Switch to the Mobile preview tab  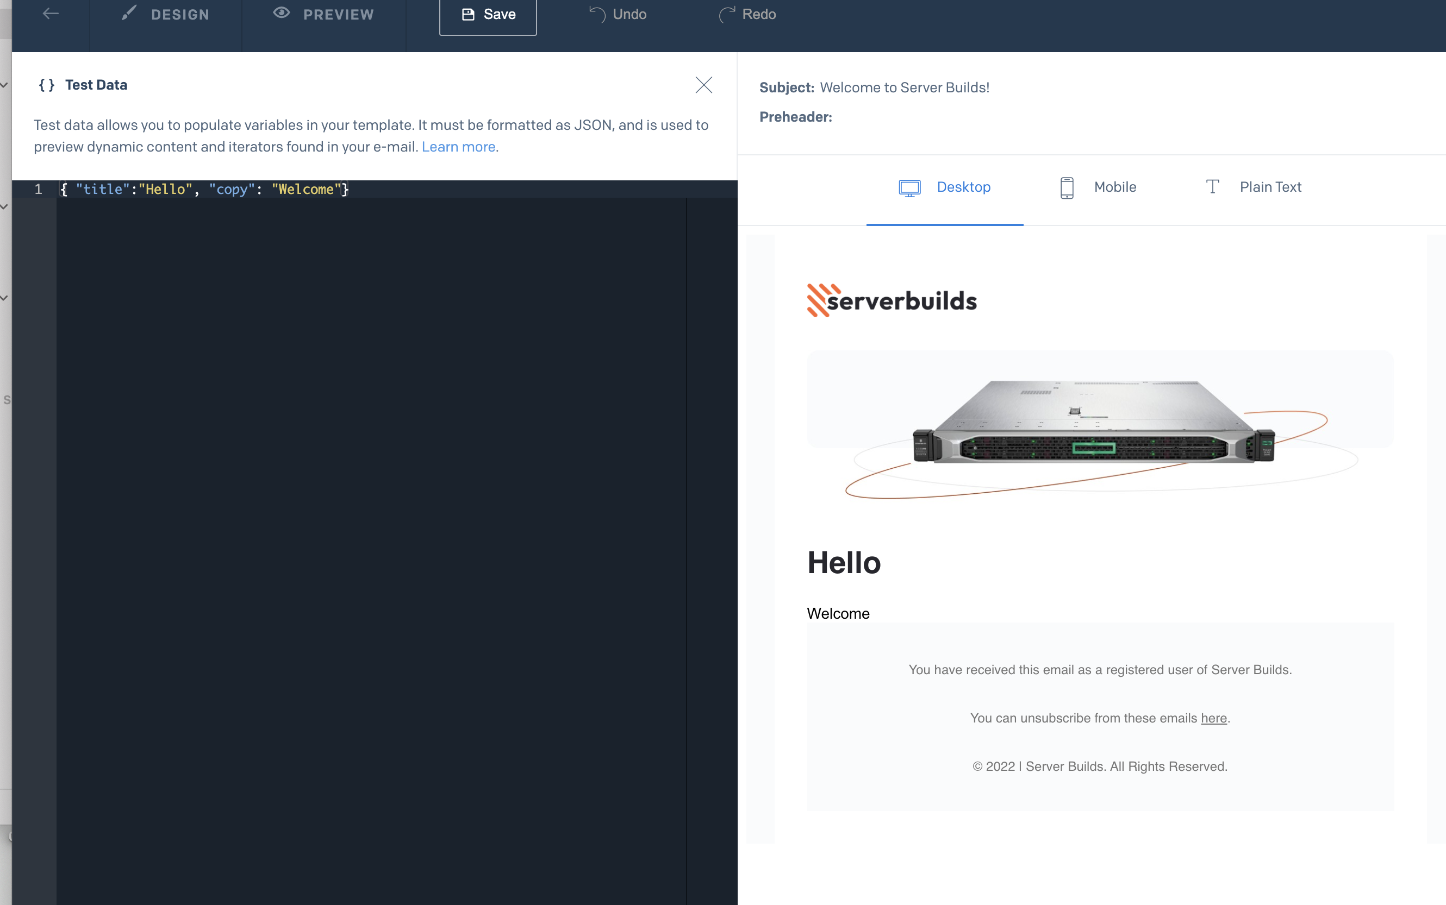click(1114, 187)
